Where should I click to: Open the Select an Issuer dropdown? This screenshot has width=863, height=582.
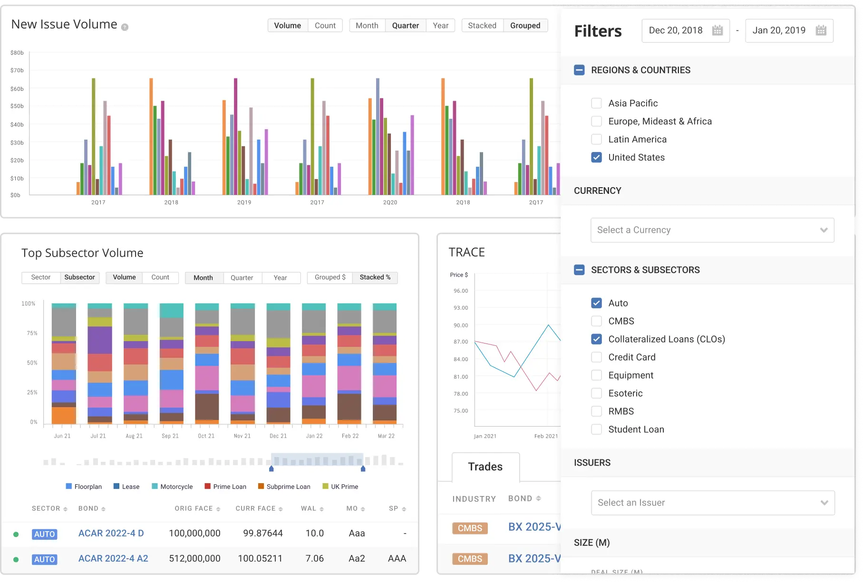[x=712, y=503]
